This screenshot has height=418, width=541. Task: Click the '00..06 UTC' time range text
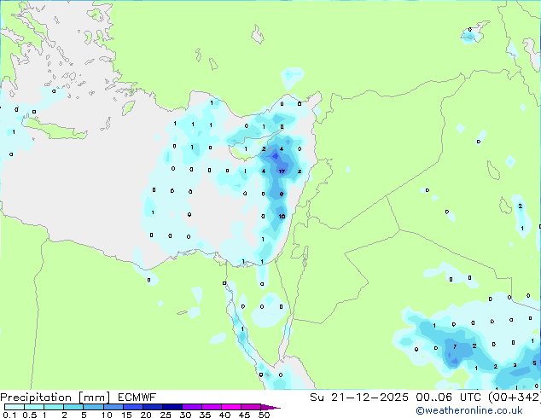(448, 398)
